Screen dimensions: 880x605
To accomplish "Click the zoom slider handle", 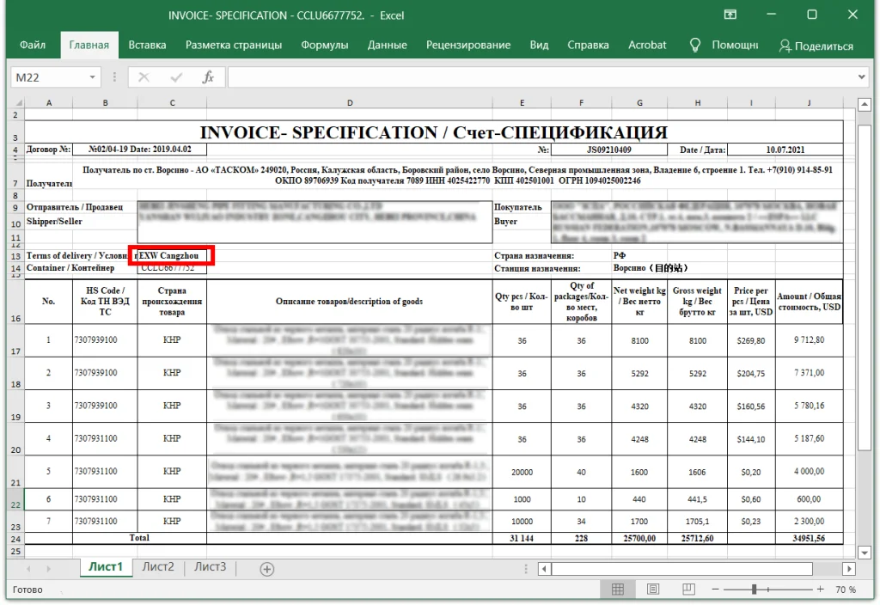I will pyautogui.click(x=754, y=590).
